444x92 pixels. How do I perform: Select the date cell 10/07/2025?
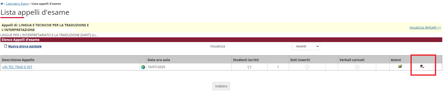tap(156, 67)
